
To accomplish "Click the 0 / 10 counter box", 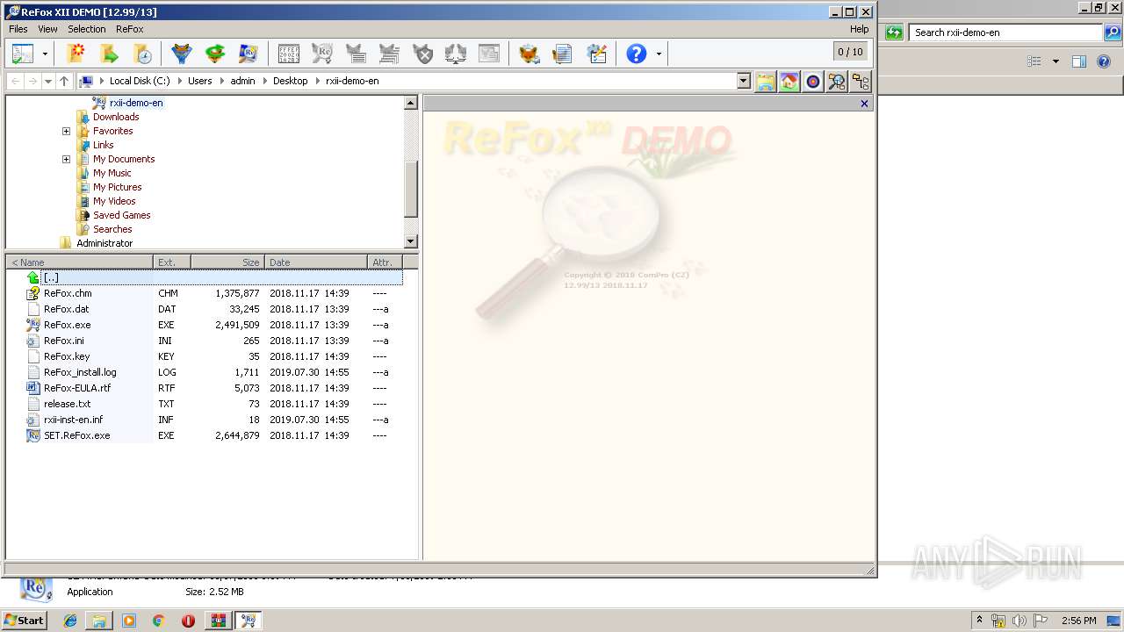I will [850, 52].
